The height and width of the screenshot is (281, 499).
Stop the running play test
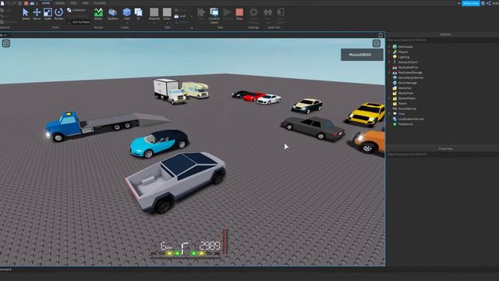click(239, 14)
